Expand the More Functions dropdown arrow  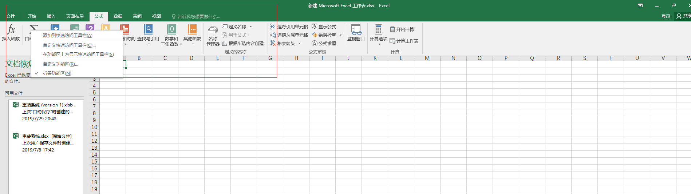tap(193, 44)
